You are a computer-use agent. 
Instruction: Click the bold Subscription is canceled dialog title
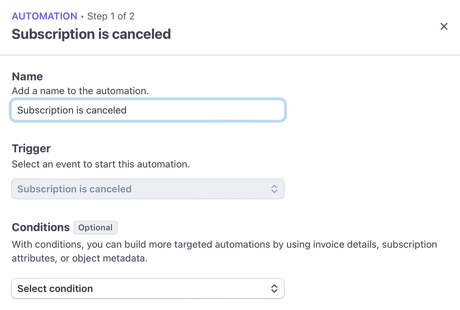pos(91,34)
